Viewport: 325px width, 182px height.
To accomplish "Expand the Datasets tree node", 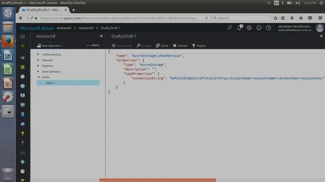I will 38,60.
